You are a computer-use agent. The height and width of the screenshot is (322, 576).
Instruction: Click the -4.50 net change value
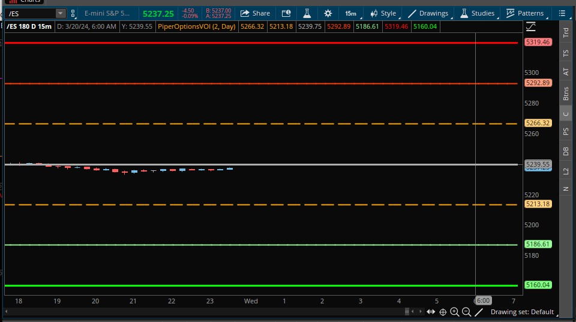[x=188, y=11]
